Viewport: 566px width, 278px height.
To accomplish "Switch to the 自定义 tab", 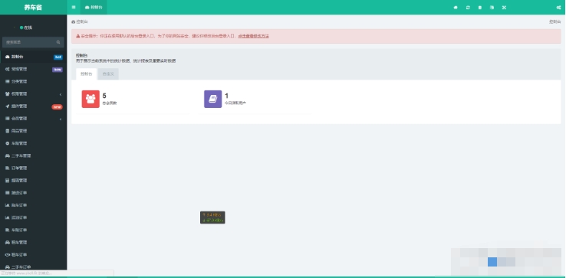I will click(108, 74).
